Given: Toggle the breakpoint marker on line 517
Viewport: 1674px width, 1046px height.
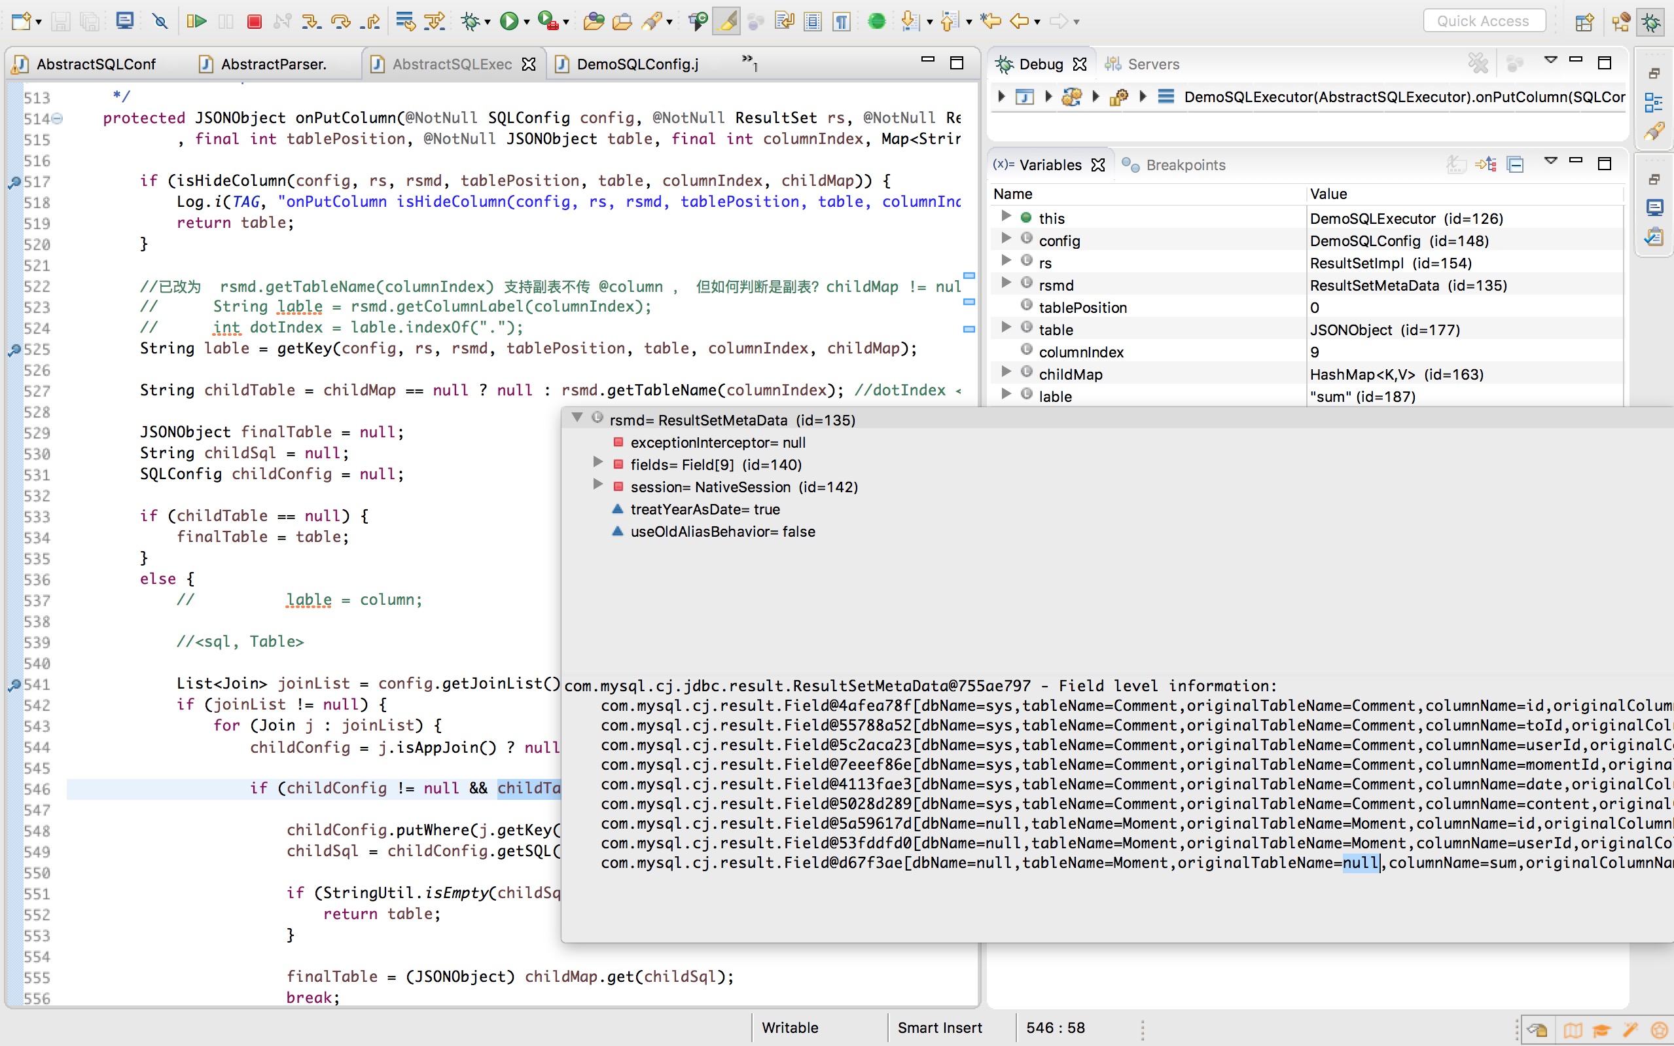Looking at the screenshot, I should (14, 182).
